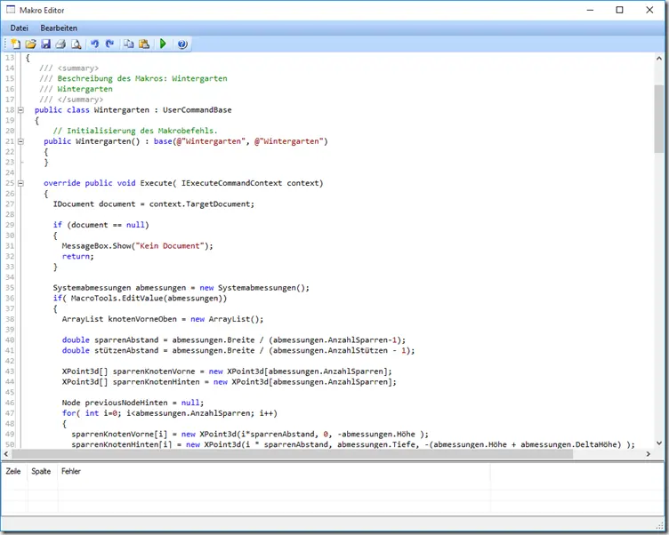Close the Makro Editor window

tap(649, 10)
